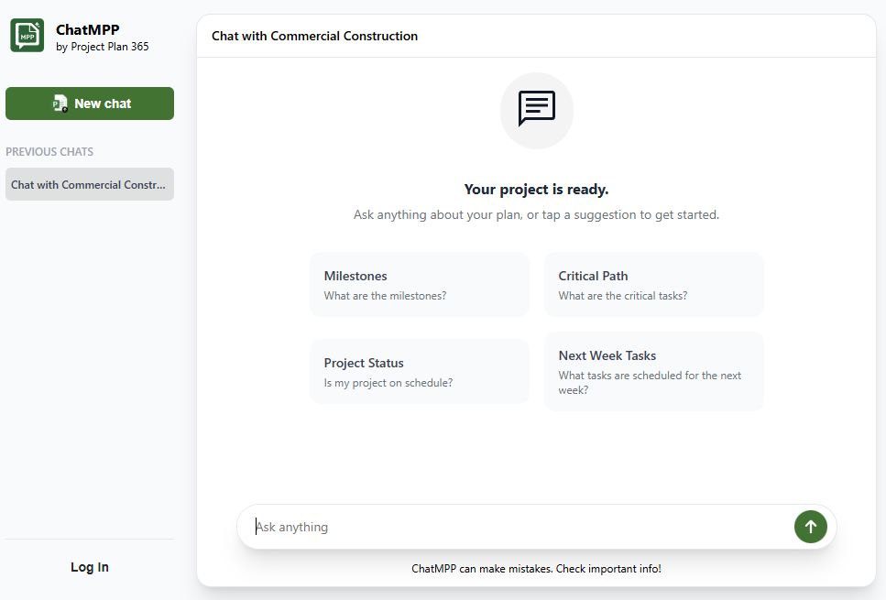
Task: Click the 'ChatMPP can make mistakes' disclaimer
Action: click(536, 569)
